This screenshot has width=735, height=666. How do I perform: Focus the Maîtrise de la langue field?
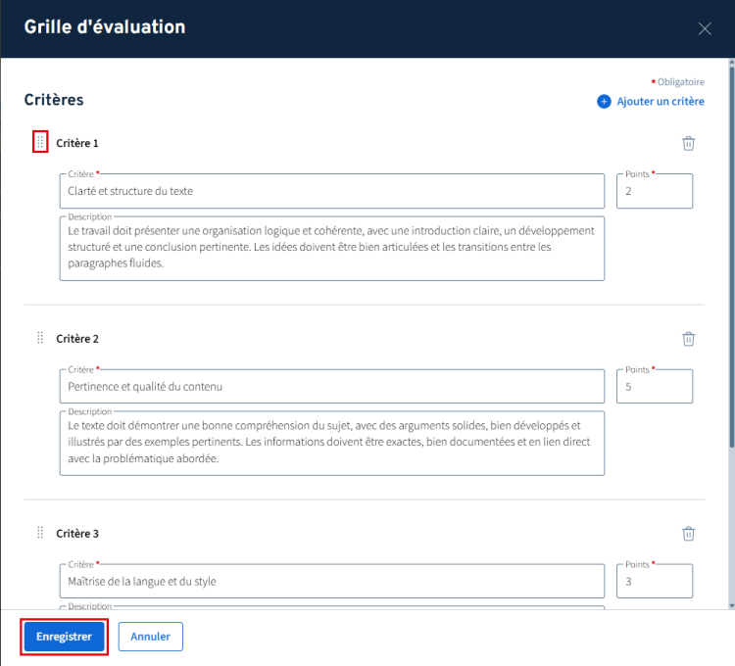click(x=332, y=581)
